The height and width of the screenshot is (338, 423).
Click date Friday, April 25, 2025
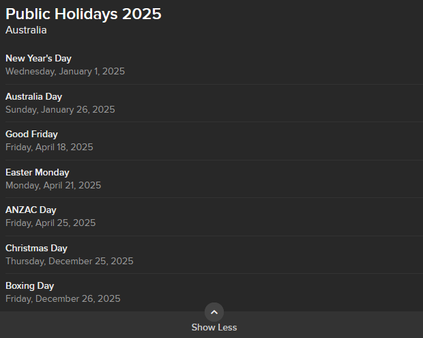coord(50,223)
